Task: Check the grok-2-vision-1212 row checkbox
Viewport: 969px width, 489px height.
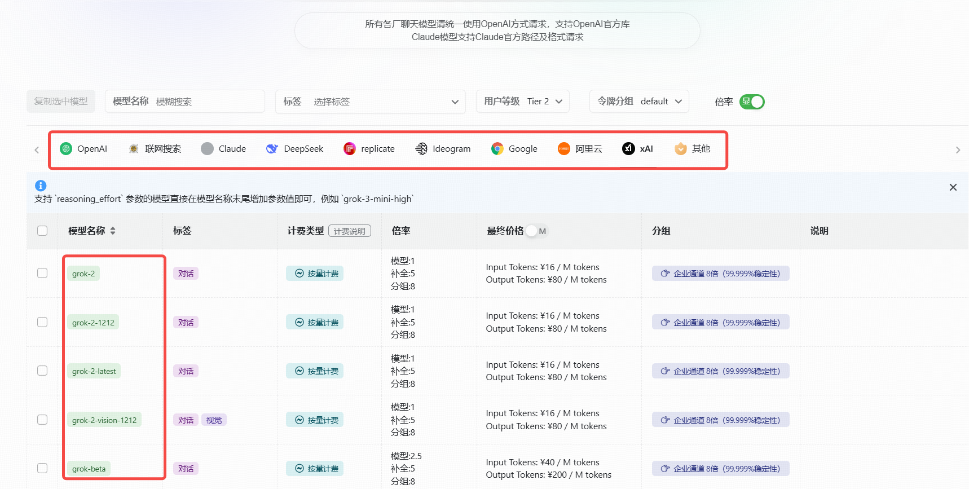Action: click(x=42, y=420)
